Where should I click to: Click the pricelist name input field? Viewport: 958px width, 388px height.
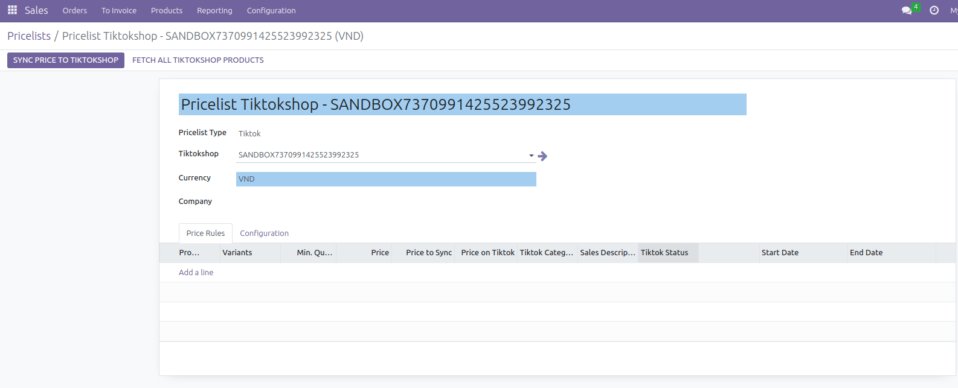click(x=462, y=104)
